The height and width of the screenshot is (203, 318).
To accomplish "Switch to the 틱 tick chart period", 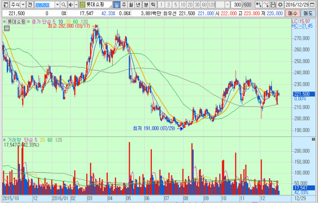I will coord(153,5).
